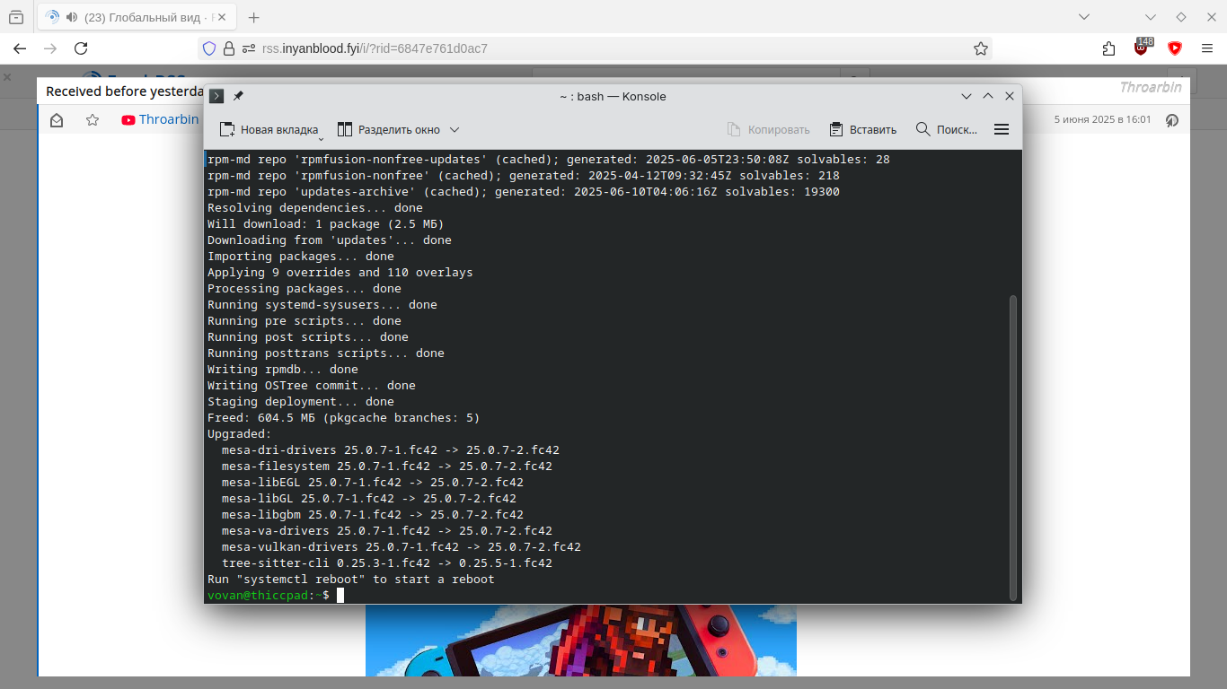The image size is (1227, 689).
Task: Click the mesa-va-drivers upgrade line
Action: (387, 531)
